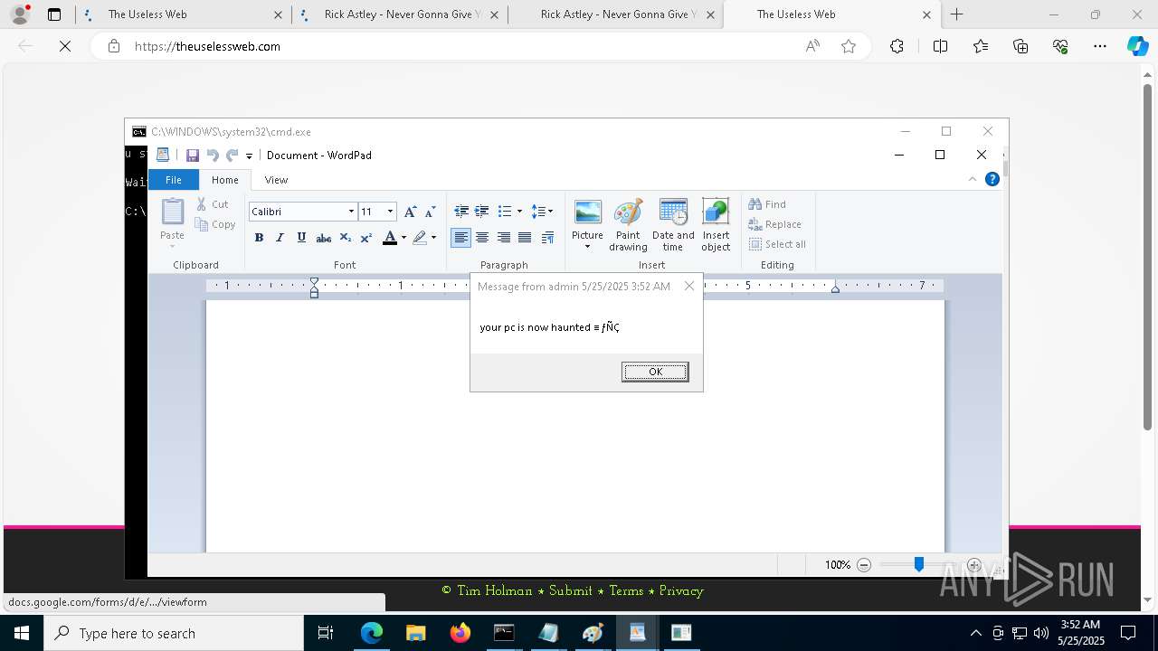Open the Edge Extensions puzzle icon
The width and height of the screenshot is (1158, 651).
897,46
